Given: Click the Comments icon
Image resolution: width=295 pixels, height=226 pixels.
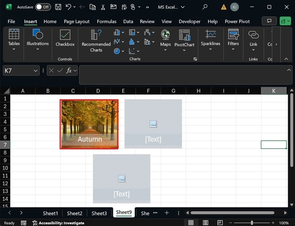Looking at the screenshot, I should tap(269, 21).
